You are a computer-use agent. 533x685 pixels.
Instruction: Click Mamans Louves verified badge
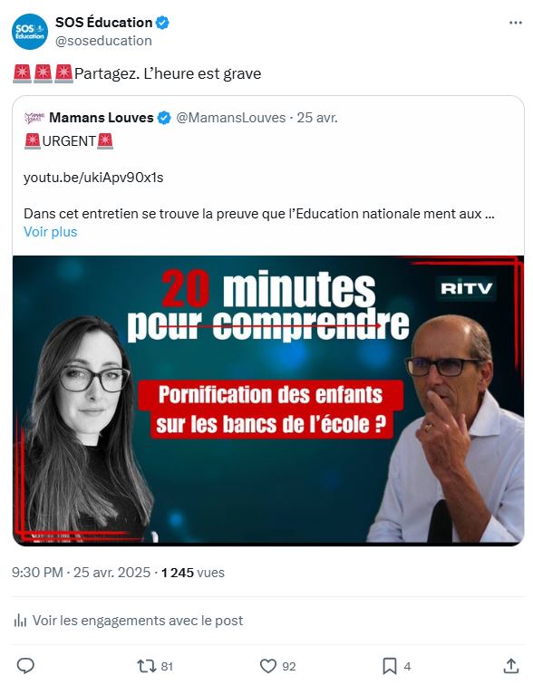[164, 118]
